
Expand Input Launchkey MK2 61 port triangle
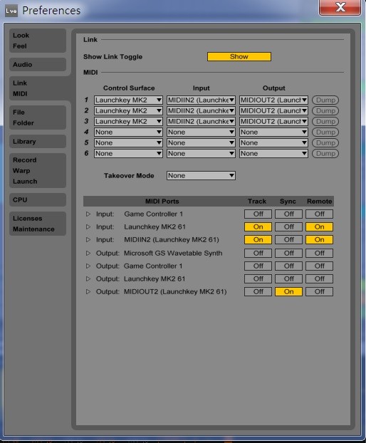88,227
